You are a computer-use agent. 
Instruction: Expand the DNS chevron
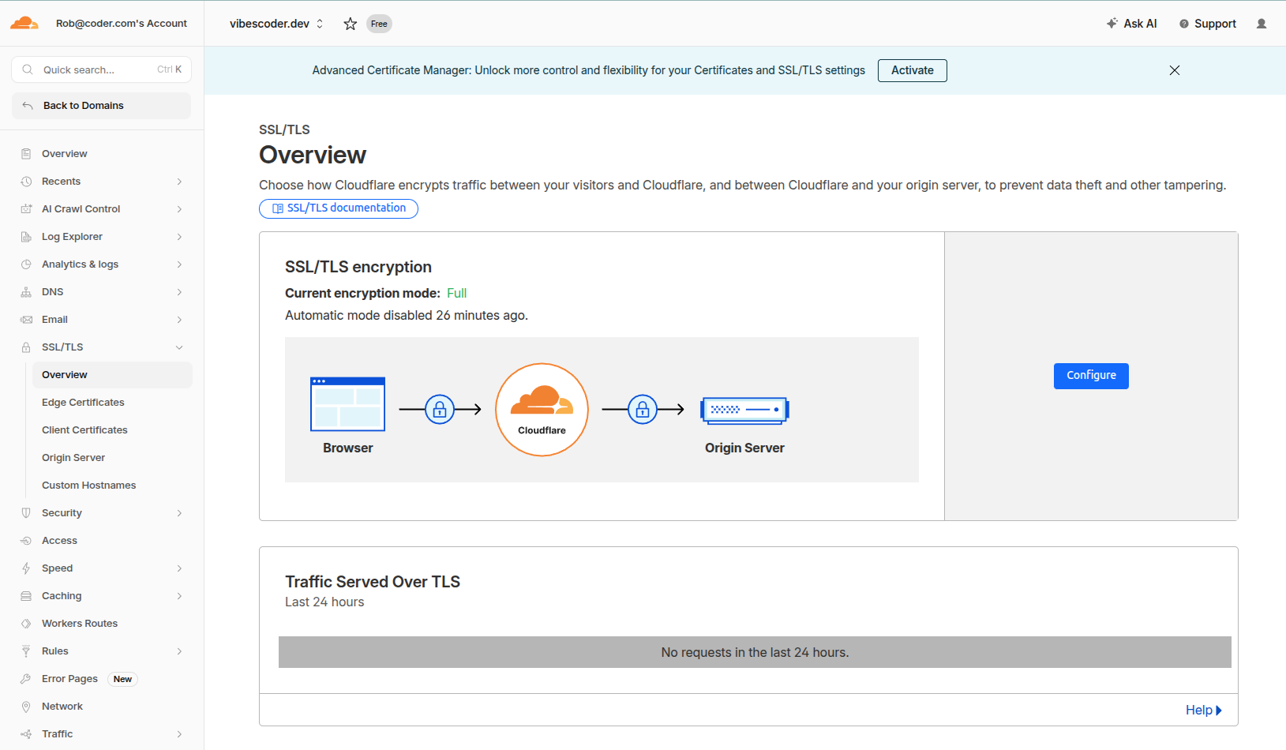[179, 292]
